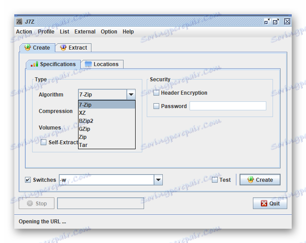Select the Locations sub-tab

pyautogui.click(x=102, y=64)
